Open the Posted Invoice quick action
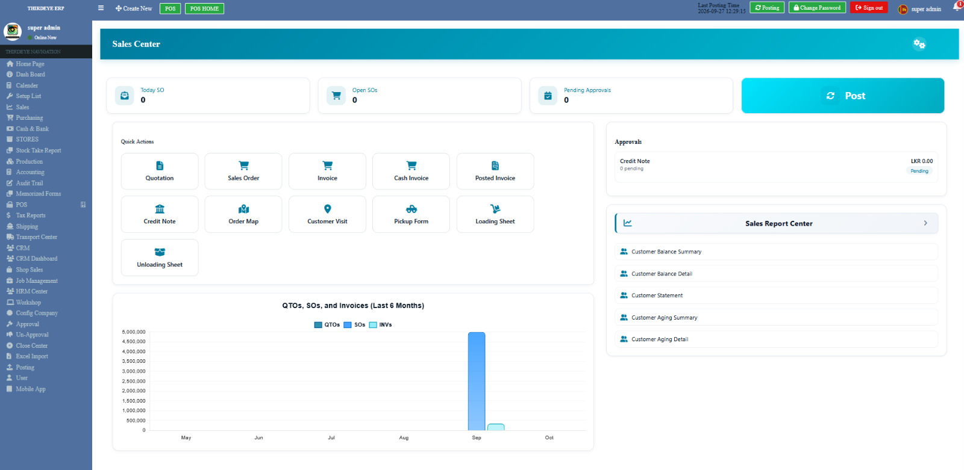 [x=495, y=172]
